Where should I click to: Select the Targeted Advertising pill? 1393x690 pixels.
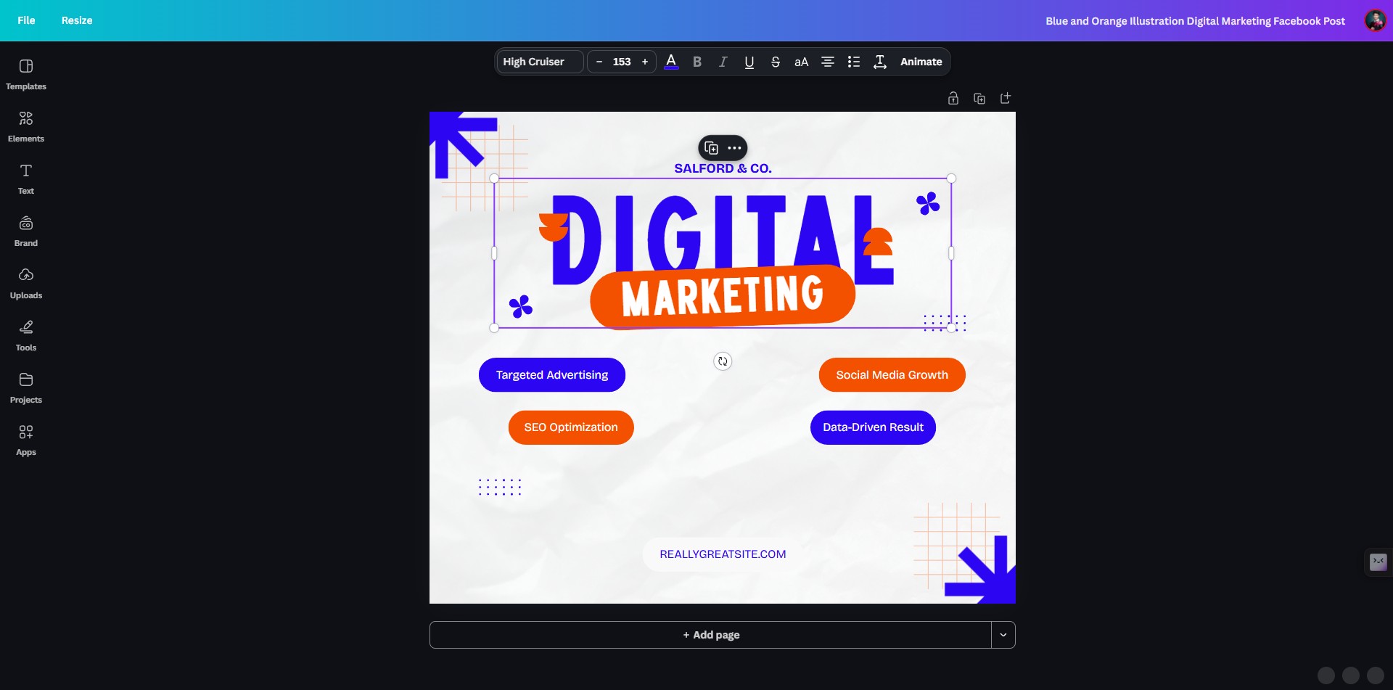point(552,375)
